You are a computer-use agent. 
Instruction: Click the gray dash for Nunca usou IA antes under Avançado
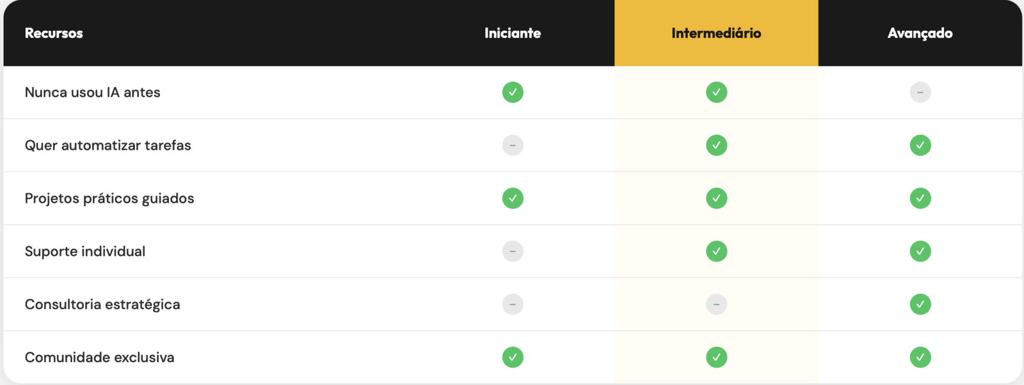pos(920,92)
